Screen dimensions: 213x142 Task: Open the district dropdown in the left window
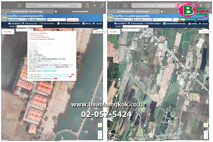[x=37, y=20]
